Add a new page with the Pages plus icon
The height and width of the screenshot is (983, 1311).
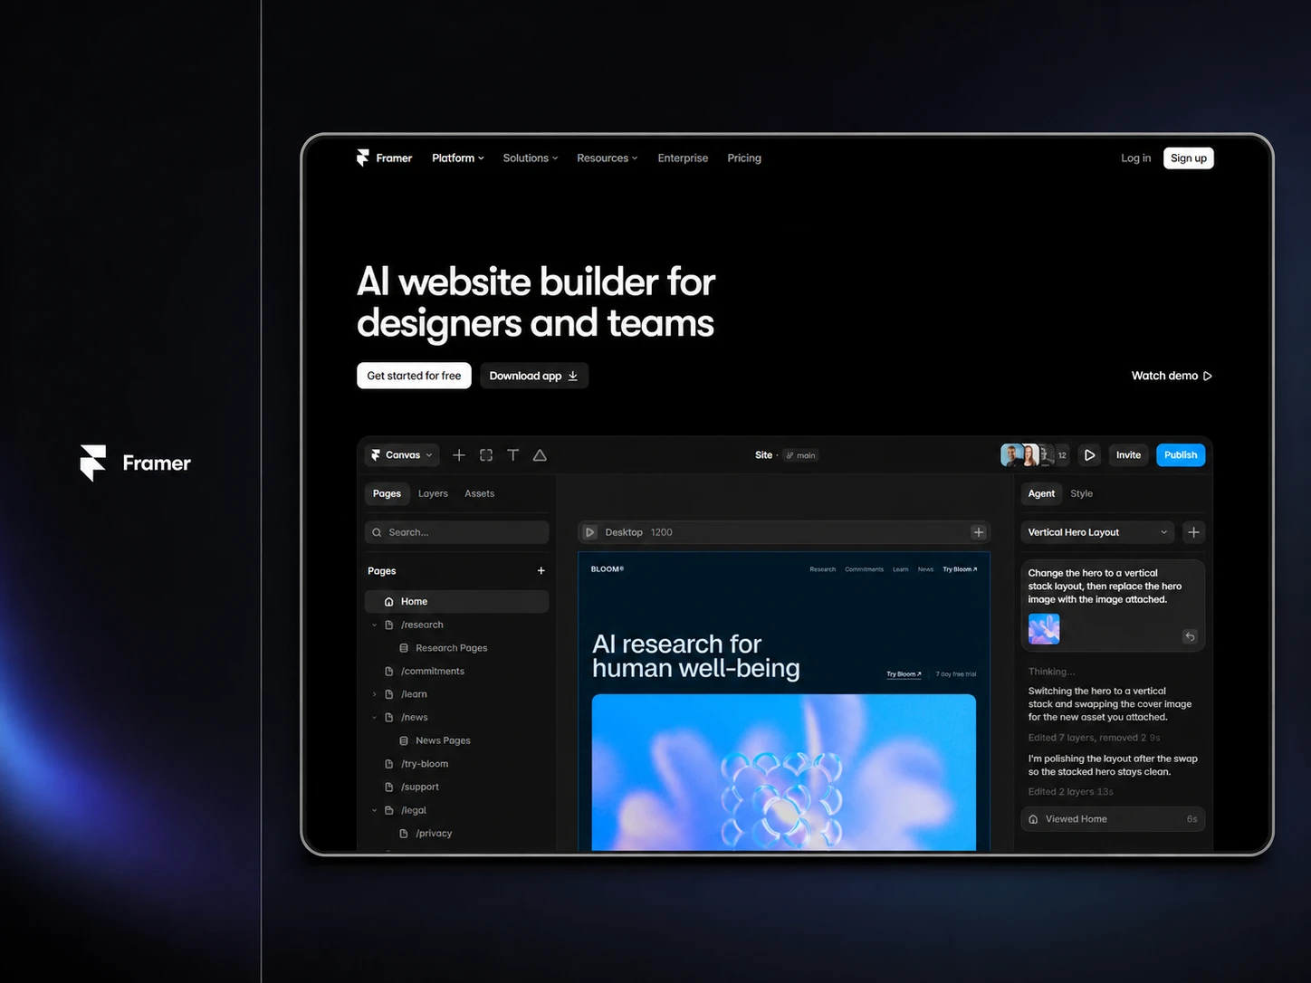pyautogui.click(x=541, y=571)
